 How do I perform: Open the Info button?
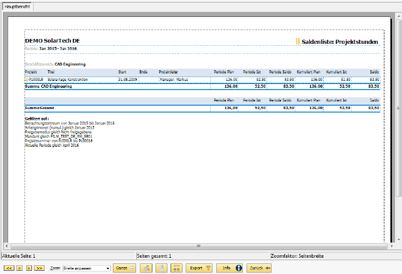(230, 268)
